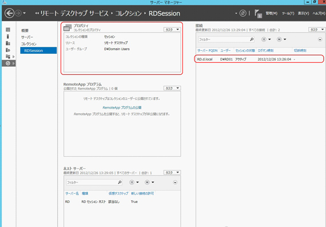Open the ツール(T) menu

click(x=288, y=13)
